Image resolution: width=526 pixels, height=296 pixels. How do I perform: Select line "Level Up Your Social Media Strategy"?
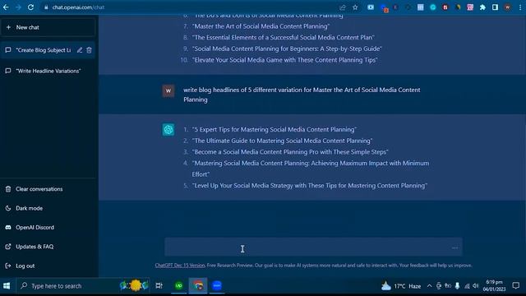(x=310, y=185)
